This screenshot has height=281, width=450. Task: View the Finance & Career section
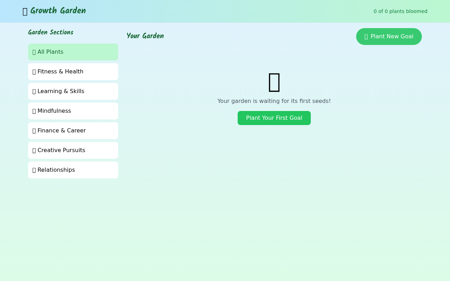click(73, 130)
